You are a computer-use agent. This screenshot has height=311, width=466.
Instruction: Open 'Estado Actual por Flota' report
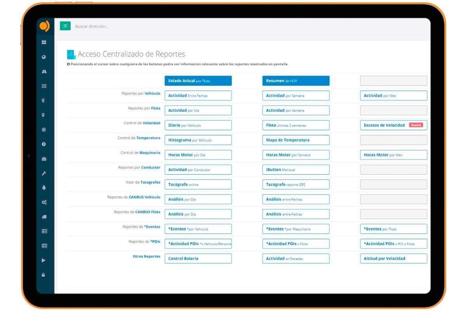click(x=198, y=81)
